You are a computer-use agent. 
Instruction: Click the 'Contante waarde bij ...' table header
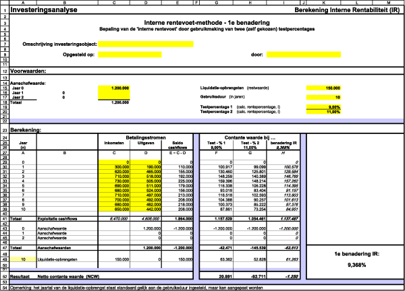point(250,137)
